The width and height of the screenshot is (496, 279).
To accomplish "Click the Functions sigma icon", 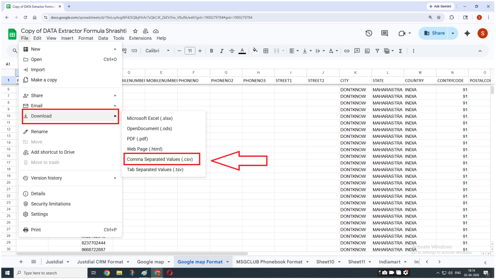I will tap(400, 51).
